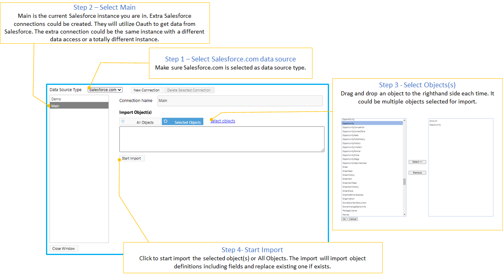The width and height of the screenshot is (503, 274).
Task: Click the Start Import button
Action: click(x=132, y=158)
